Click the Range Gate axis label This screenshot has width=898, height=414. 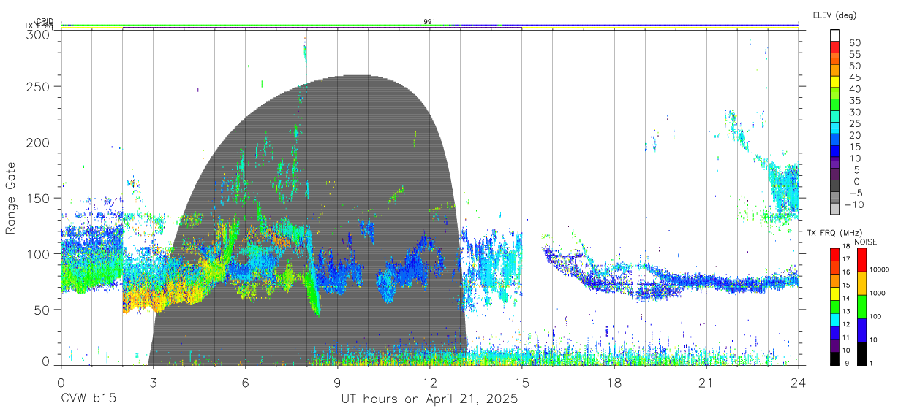[11, 199]
